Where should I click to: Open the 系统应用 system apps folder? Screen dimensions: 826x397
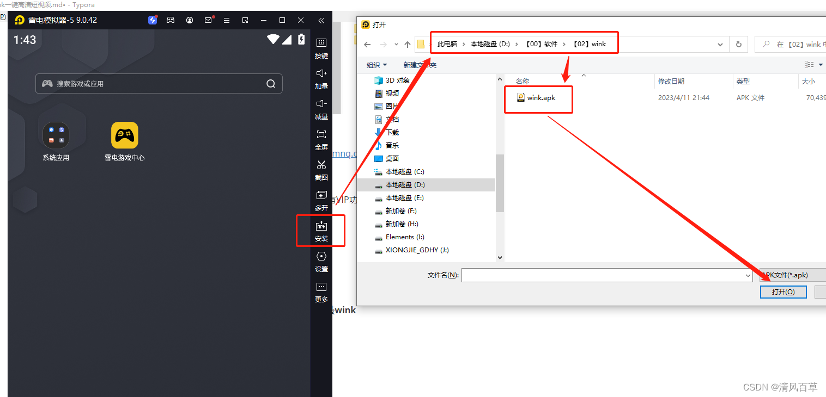(56, 142)
